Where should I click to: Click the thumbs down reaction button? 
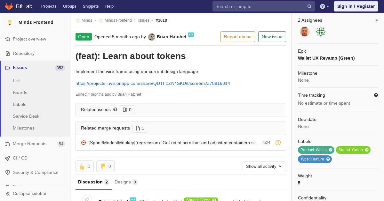(x=105, y=166)
